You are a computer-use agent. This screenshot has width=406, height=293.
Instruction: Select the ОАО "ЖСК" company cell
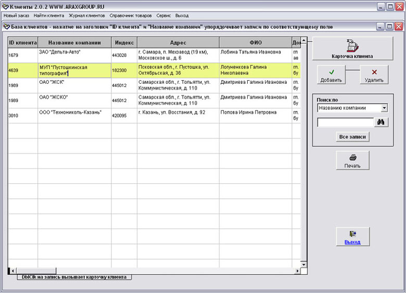pos(74,85)
